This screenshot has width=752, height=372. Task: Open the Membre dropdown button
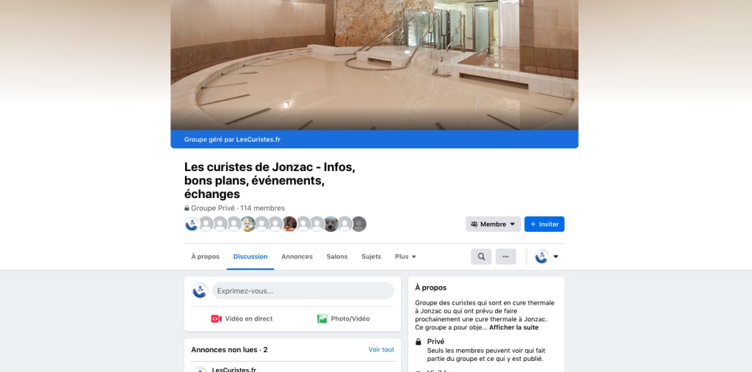tap(493, 224)
